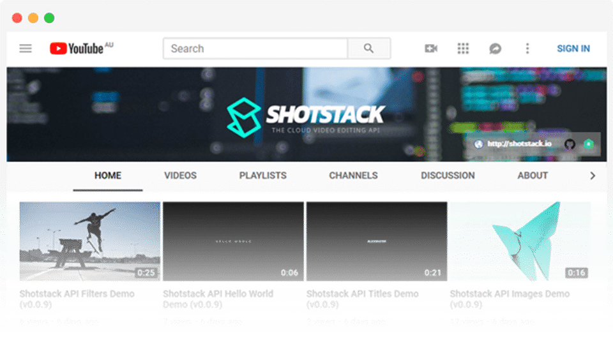Click the 0:21 duration badge
Screen dimensions: 613x337
[x=433, y=273]
